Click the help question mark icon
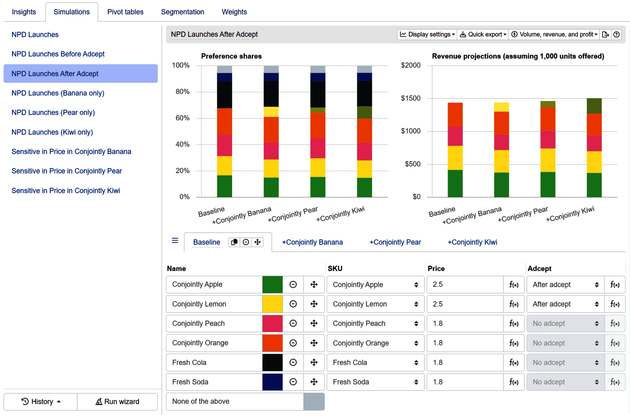The width and height of the screenshot is (630, 416). 616,34
